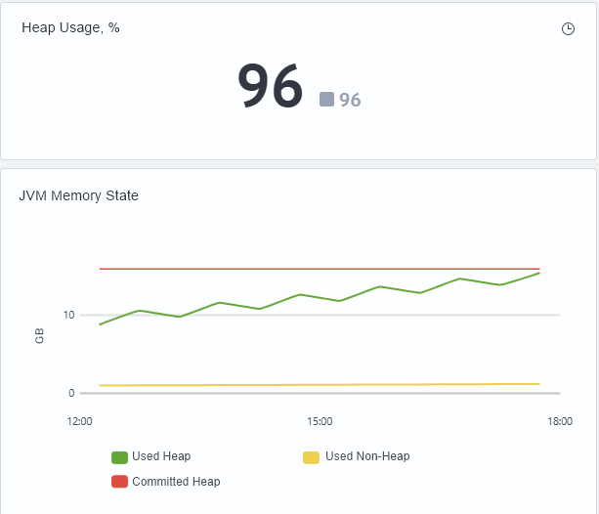Toggle the green Used Heap legend swatch
Image resolution: width=599 pixels, height=514 pixels.
tap(119, 457)
